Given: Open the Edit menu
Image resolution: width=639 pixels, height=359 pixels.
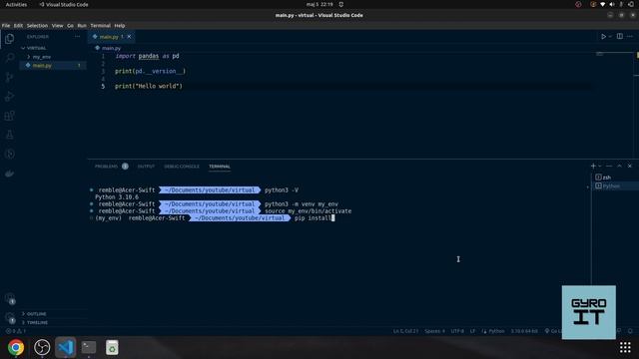Looking at the screenshot, I should (18, 26).
